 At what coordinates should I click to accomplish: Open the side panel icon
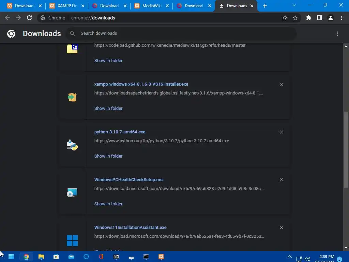coord(320,18)
